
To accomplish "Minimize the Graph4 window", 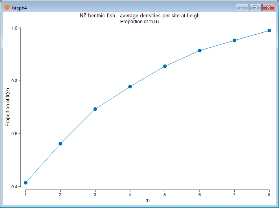I will pyautogui.click(x=242, y=7).
